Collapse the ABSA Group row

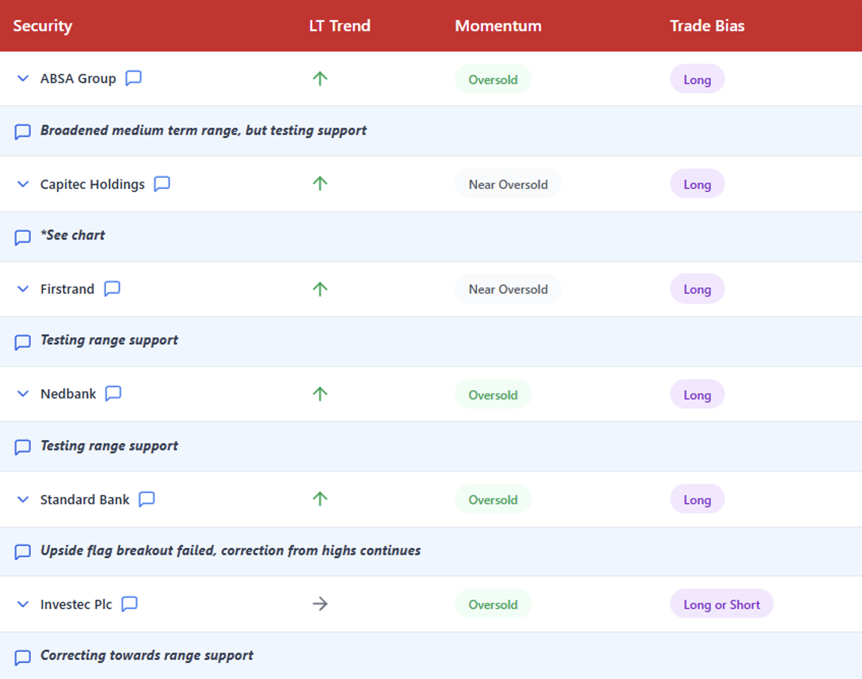coord(23,78)
